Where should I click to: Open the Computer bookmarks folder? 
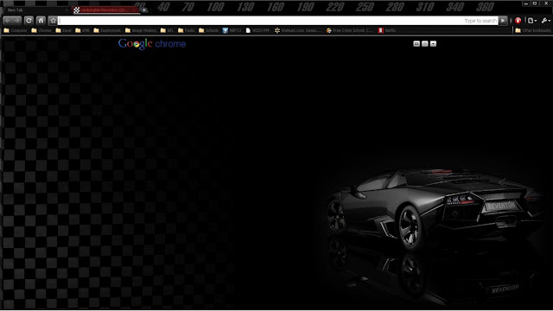(x=16, y=31)
